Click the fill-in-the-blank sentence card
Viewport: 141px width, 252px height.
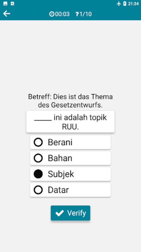[70, 122]
